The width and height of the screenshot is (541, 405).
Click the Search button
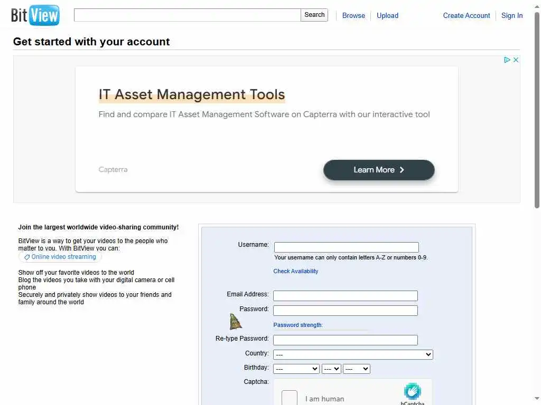click(x=314, y=15)
